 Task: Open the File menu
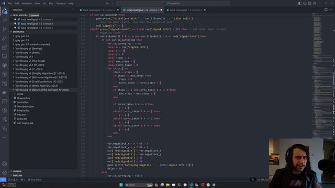tap(10, 4)
